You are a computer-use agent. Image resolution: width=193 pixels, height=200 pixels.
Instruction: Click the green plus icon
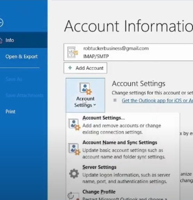(70, 68)
